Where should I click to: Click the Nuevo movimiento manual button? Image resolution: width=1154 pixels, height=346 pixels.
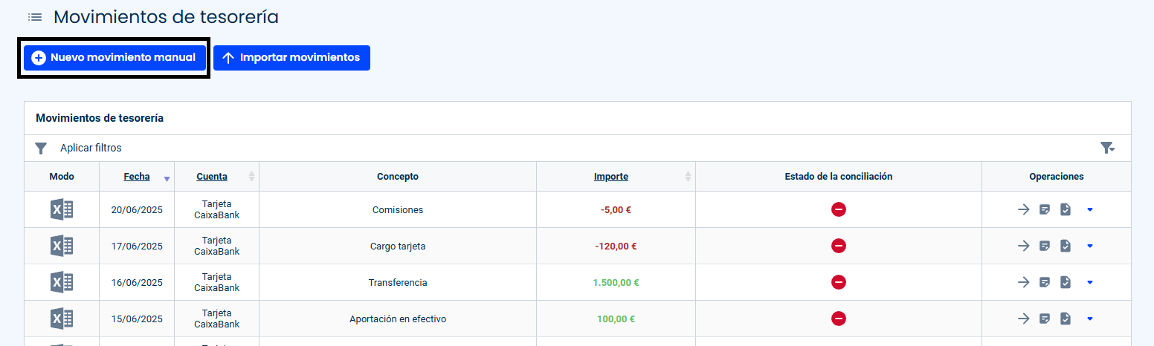115,58
